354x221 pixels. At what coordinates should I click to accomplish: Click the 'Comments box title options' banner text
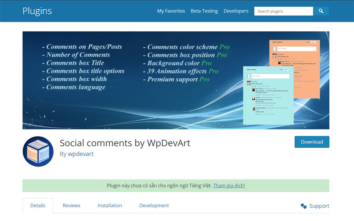[83, 71]
